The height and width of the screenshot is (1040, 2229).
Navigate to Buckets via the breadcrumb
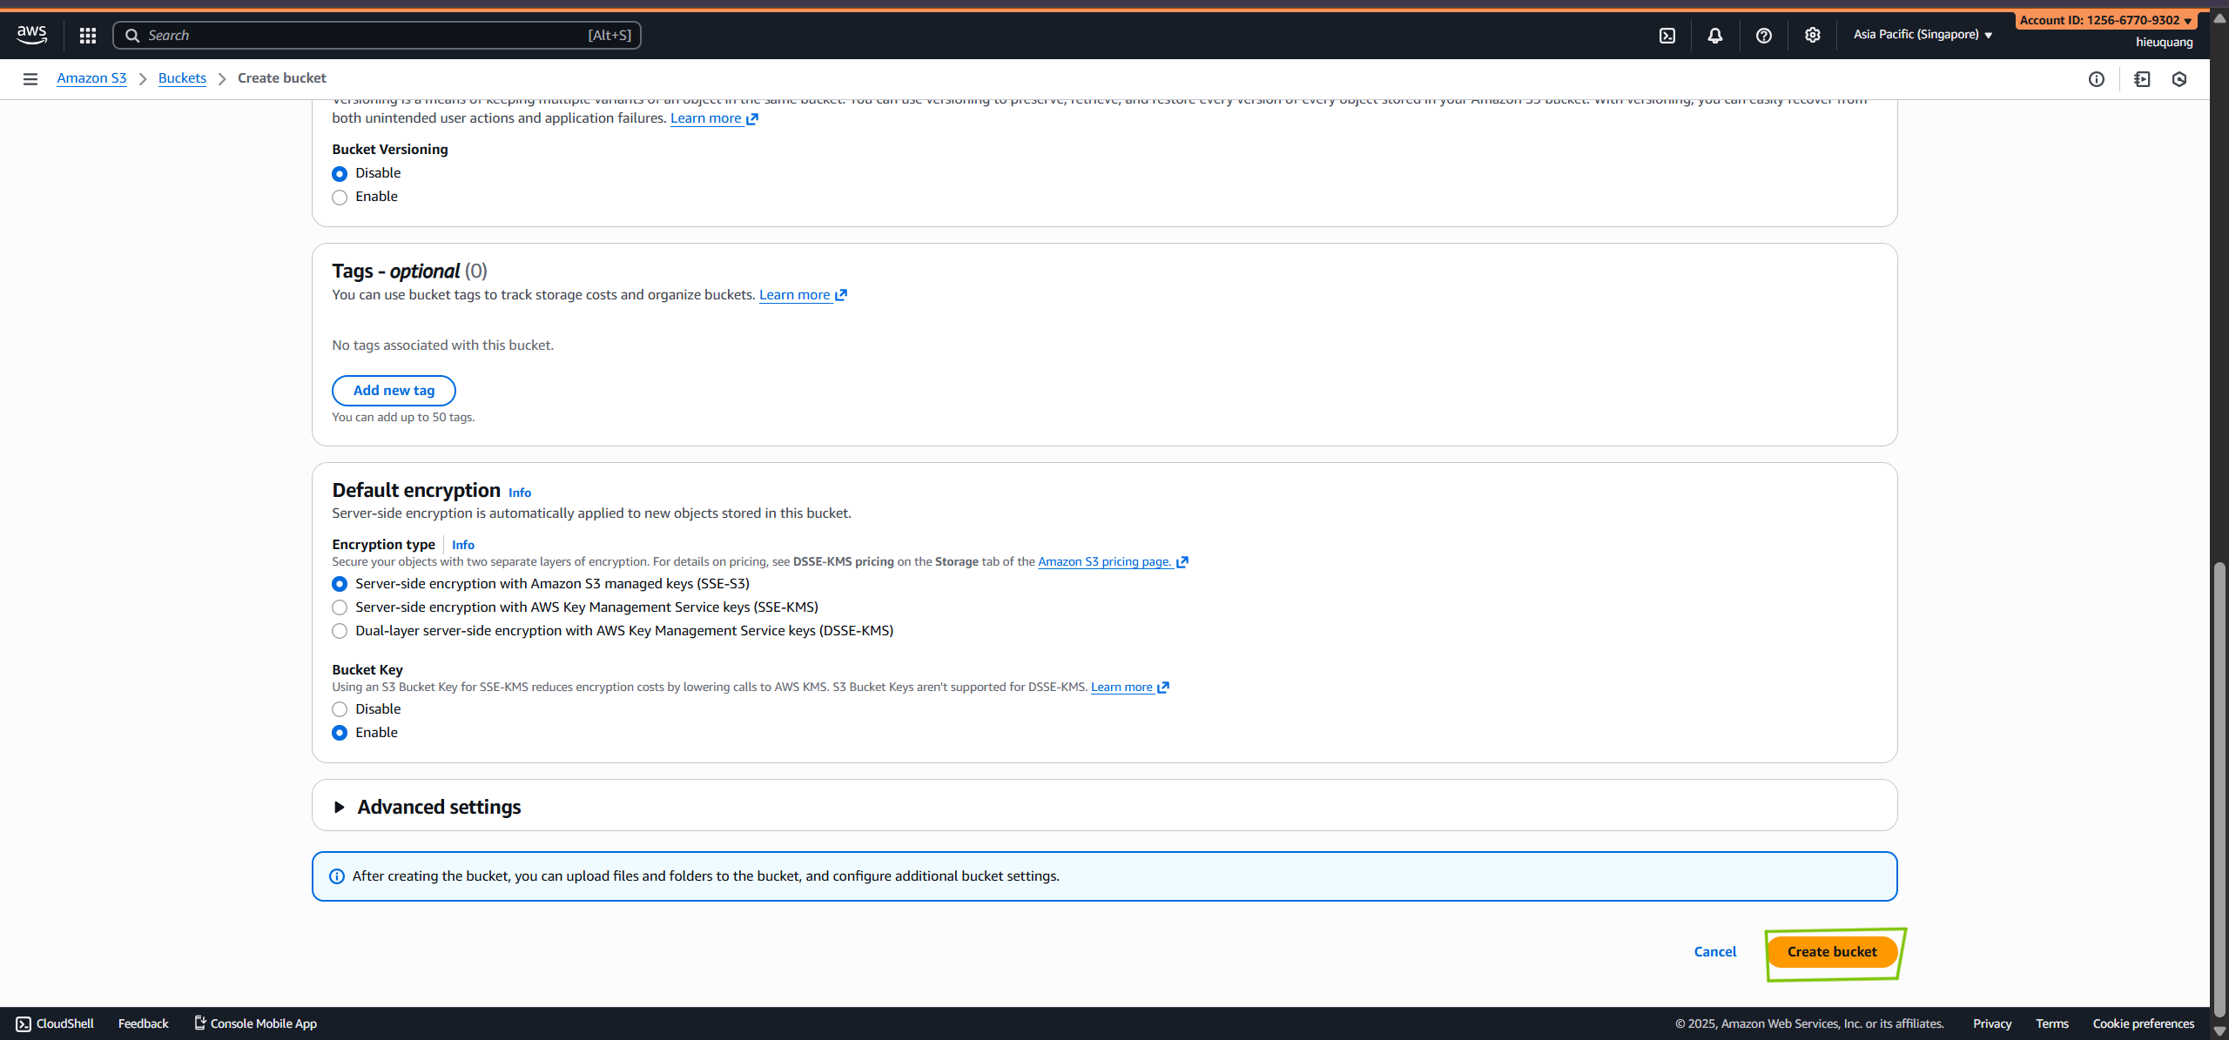tap(182, 77)
